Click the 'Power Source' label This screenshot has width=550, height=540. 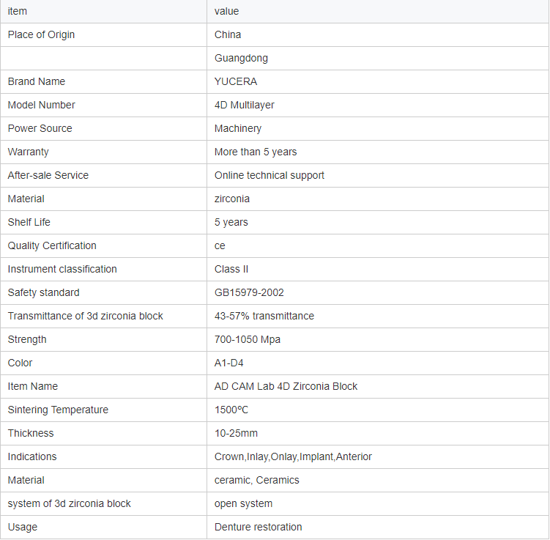(x=40, y=128)
